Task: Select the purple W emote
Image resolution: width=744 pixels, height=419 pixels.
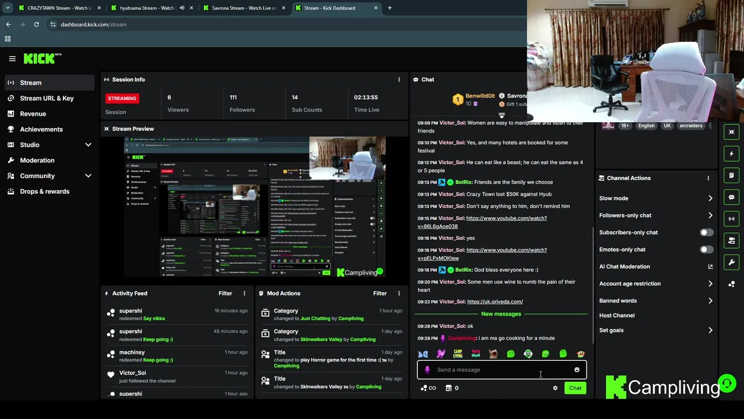Action: click(x=441, y=354)
